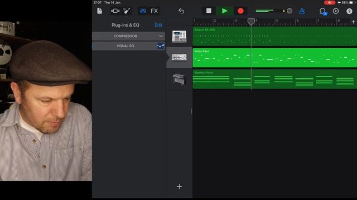The width and height of the screenshot is (357, 200).
Task: Start playback with the Play button
Action: click(x=224, y=11)
